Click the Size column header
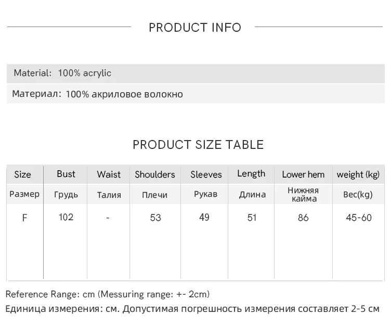 22,174
